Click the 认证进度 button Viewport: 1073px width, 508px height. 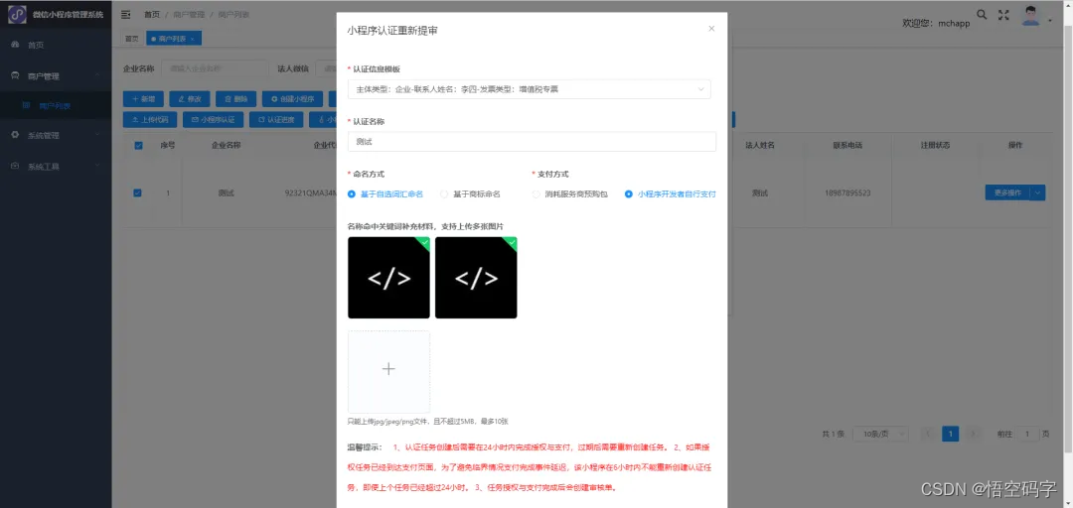(x=276, y=120)
